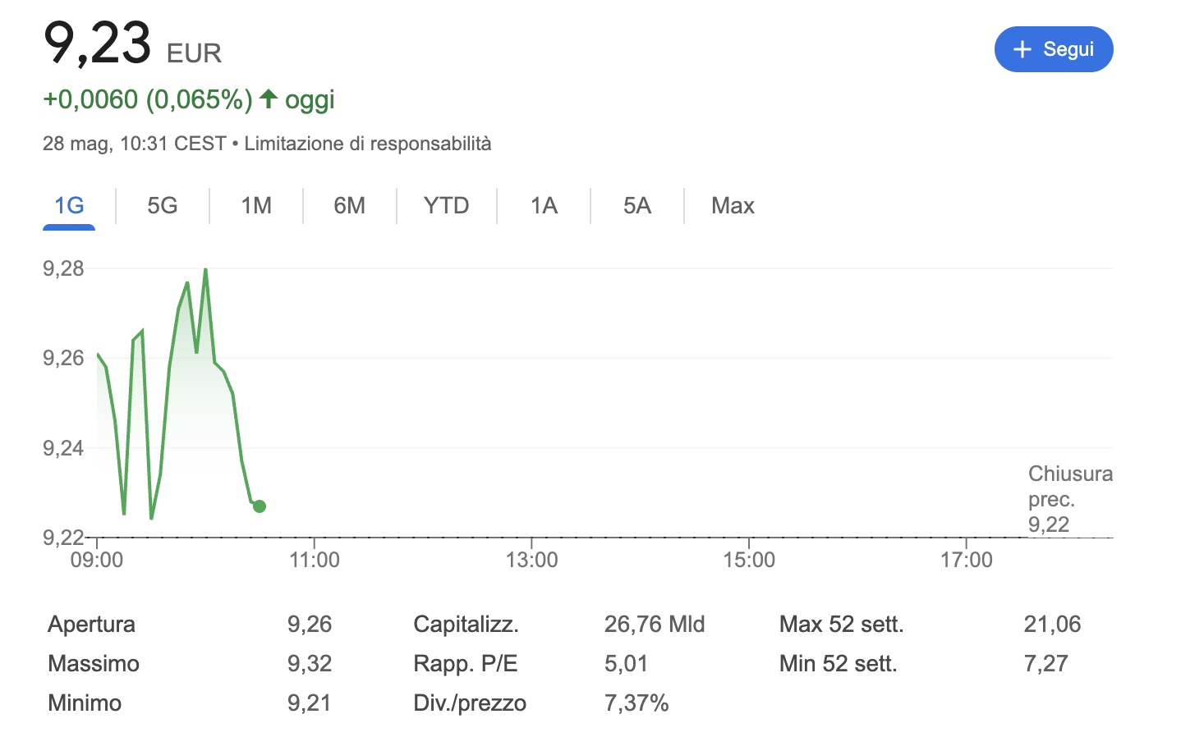Show the 5A five-year chart
The height and width of the screenshot is (737, 1181).
[x=637, y=205]
